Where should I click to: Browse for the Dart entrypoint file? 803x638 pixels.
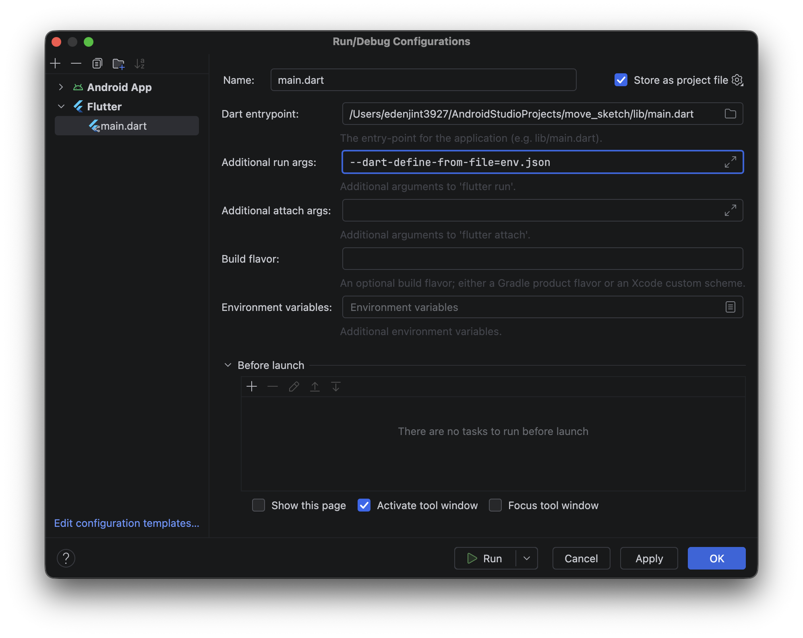tap(730, 114)
